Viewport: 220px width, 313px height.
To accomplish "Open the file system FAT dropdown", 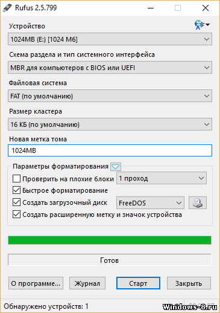I will coord(110,96).
